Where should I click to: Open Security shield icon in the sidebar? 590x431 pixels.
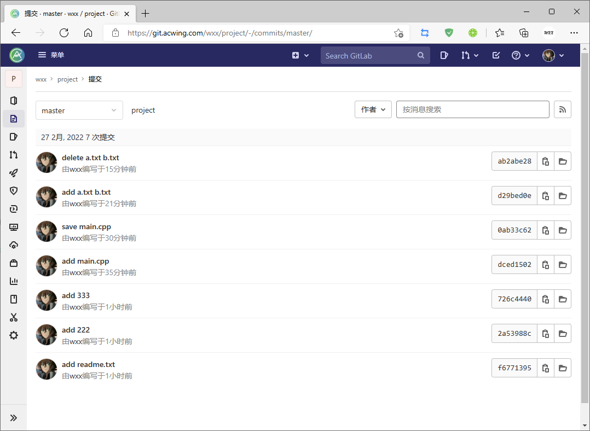[x=14, y=191]
